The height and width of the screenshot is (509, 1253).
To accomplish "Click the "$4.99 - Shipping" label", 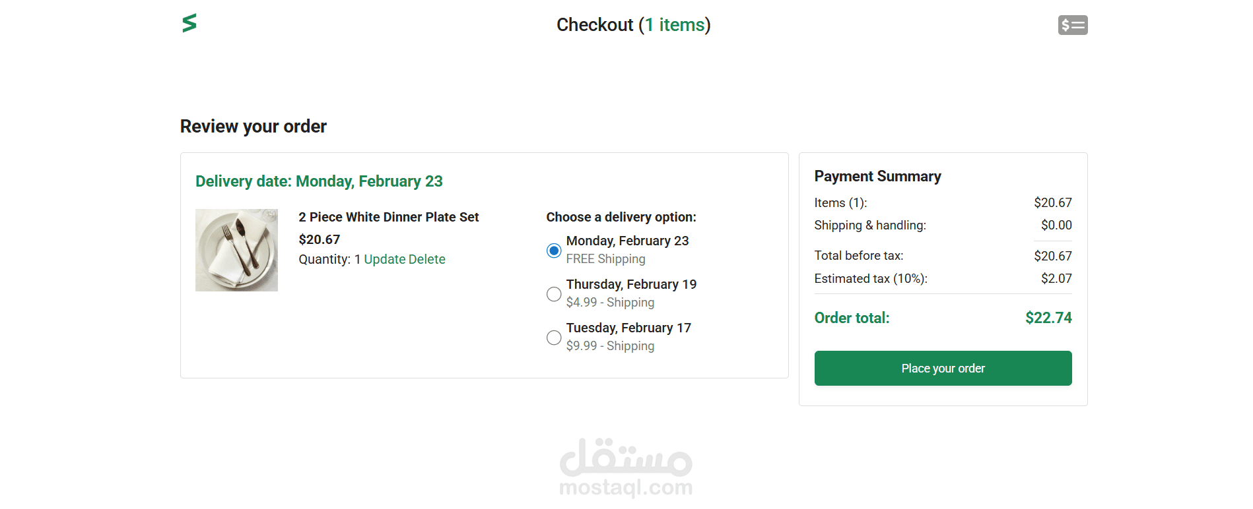I will [610, 303].
